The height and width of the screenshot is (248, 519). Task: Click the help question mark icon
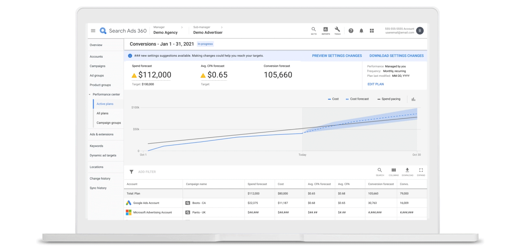click(x=351, y=31)
